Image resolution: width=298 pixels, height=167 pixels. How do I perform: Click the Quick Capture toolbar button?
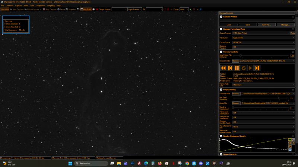click(32, 9)
